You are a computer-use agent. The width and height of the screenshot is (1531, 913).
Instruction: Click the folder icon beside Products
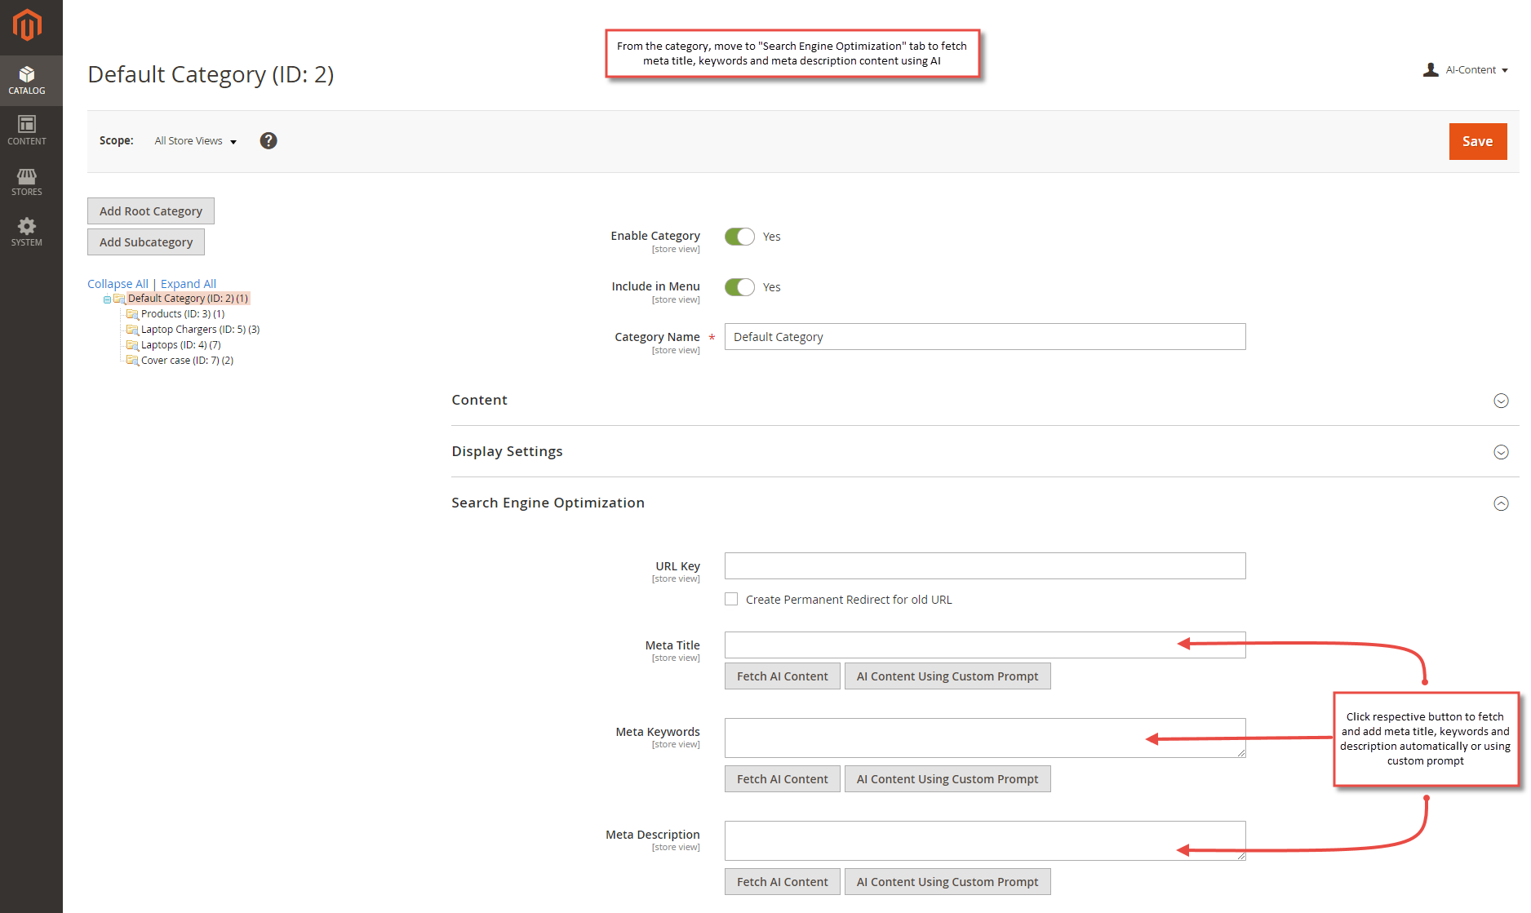click(x=132, y=313)
